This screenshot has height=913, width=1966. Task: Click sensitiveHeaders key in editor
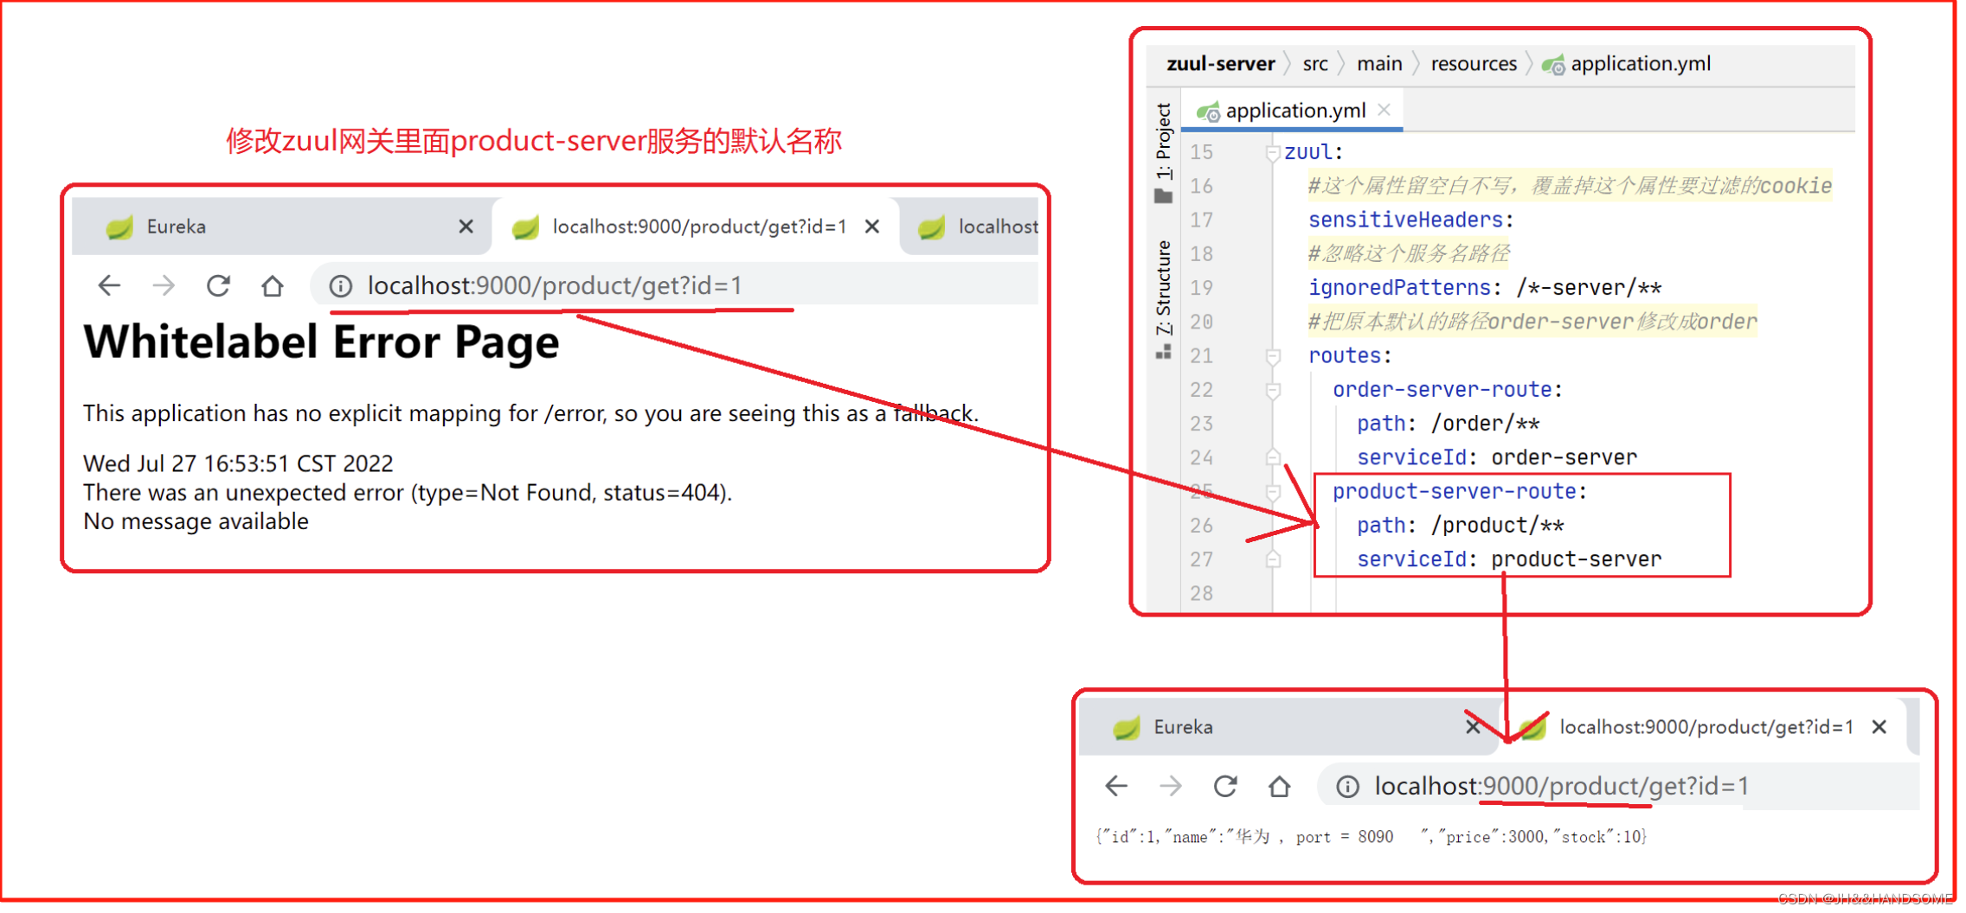1405,220
